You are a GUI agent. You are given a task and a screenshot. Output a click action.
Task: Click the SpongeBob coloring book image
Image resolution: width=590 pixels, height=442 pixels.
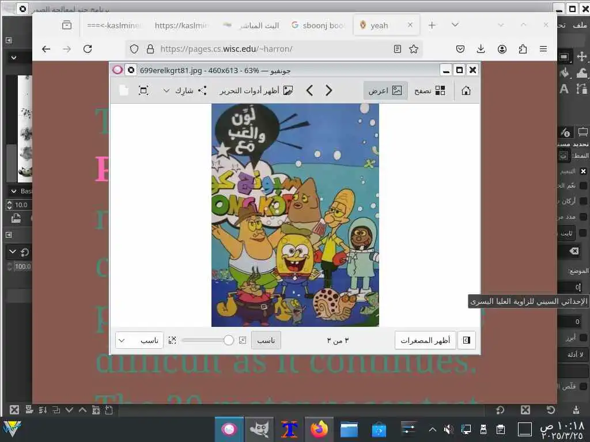click(x=295, y=215)
